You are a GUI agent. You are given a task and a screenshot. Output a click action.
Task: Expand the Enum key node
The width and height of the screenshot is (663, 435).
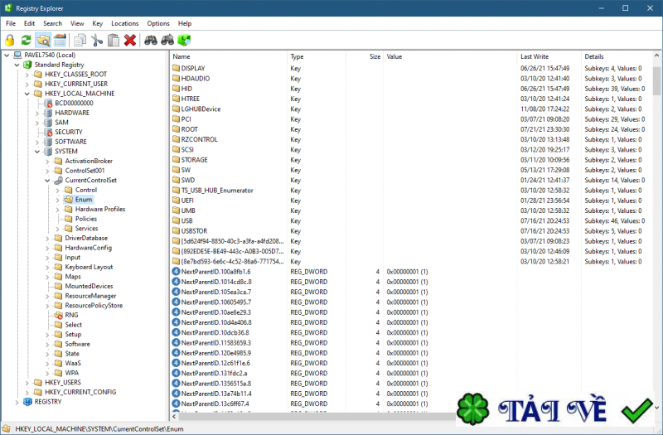(57, 200)
